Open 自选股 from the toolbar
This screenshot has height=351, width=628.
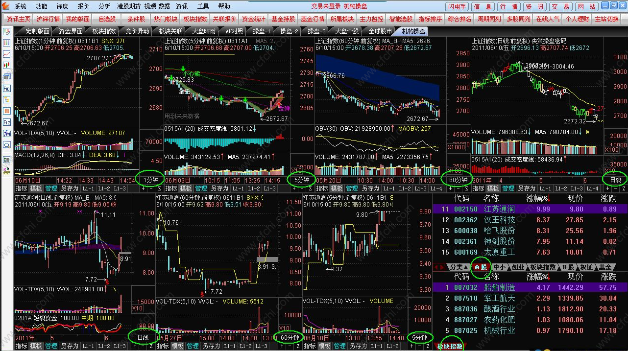(107, 19)
